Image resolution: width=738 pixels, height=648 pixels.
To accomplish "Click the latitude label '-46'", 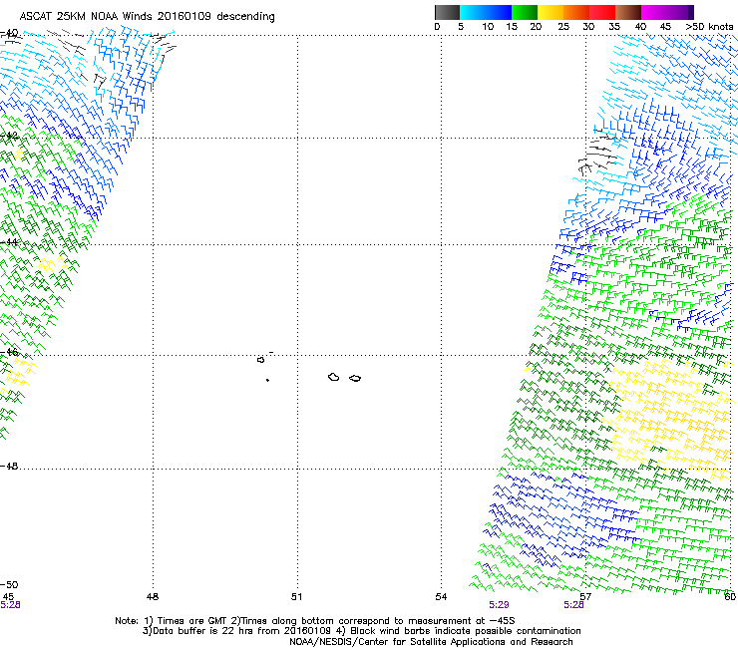I will 9,352.
